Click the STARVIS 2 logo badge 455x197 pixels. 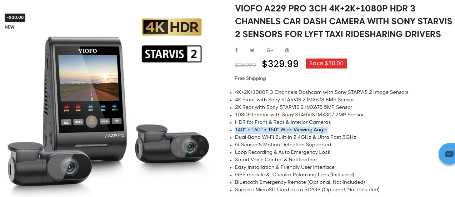point(172,54)
